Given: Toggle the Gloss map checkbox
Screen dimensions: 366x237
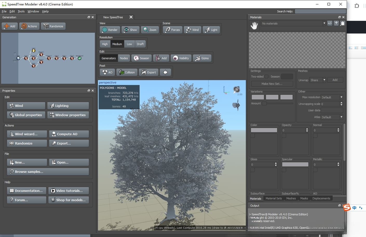Looking at the screenshot, I should coord(253,170).
